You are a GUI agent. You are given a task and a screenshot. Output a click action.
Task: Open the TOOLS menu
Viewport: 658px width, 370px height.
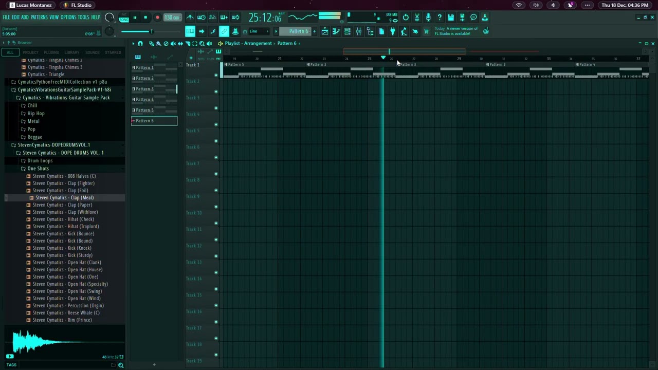click(84, 17)
